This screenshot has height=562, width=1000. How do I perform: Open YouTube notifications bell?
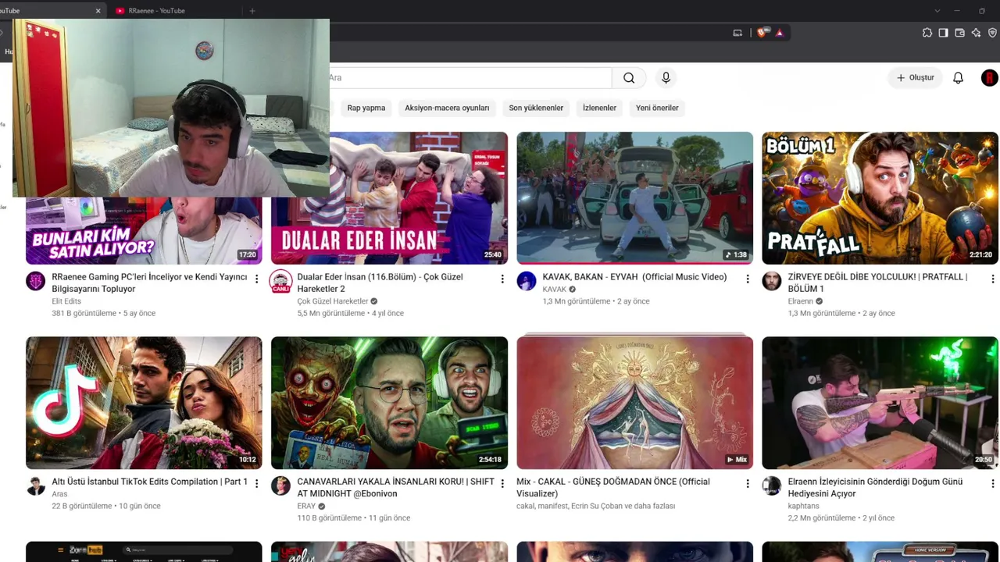pyautogui.click(x=958, y=78)
